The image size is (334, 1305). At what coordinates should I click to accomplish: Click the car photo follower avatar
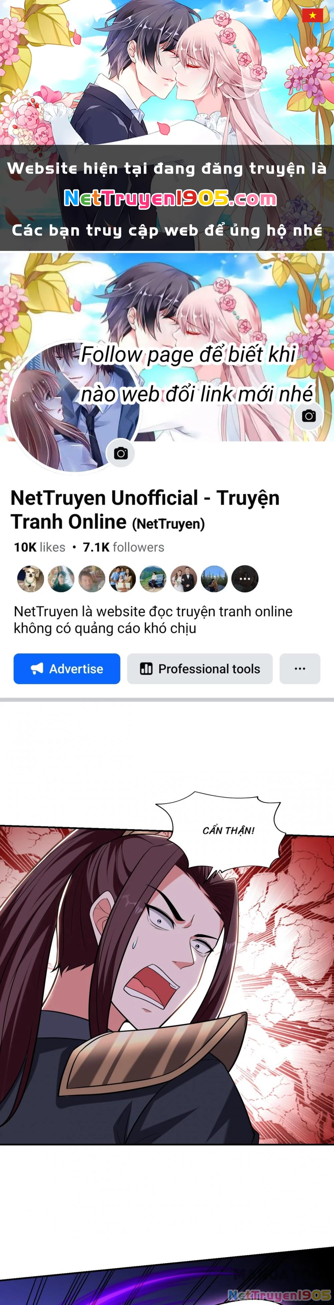[x=153, y=579]
